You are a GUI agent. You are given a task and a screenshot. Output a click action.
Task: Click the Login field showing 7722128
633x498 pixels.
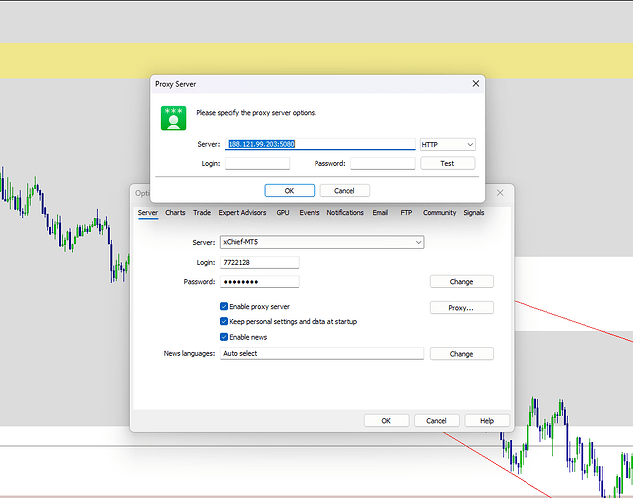tap(259, 262)
